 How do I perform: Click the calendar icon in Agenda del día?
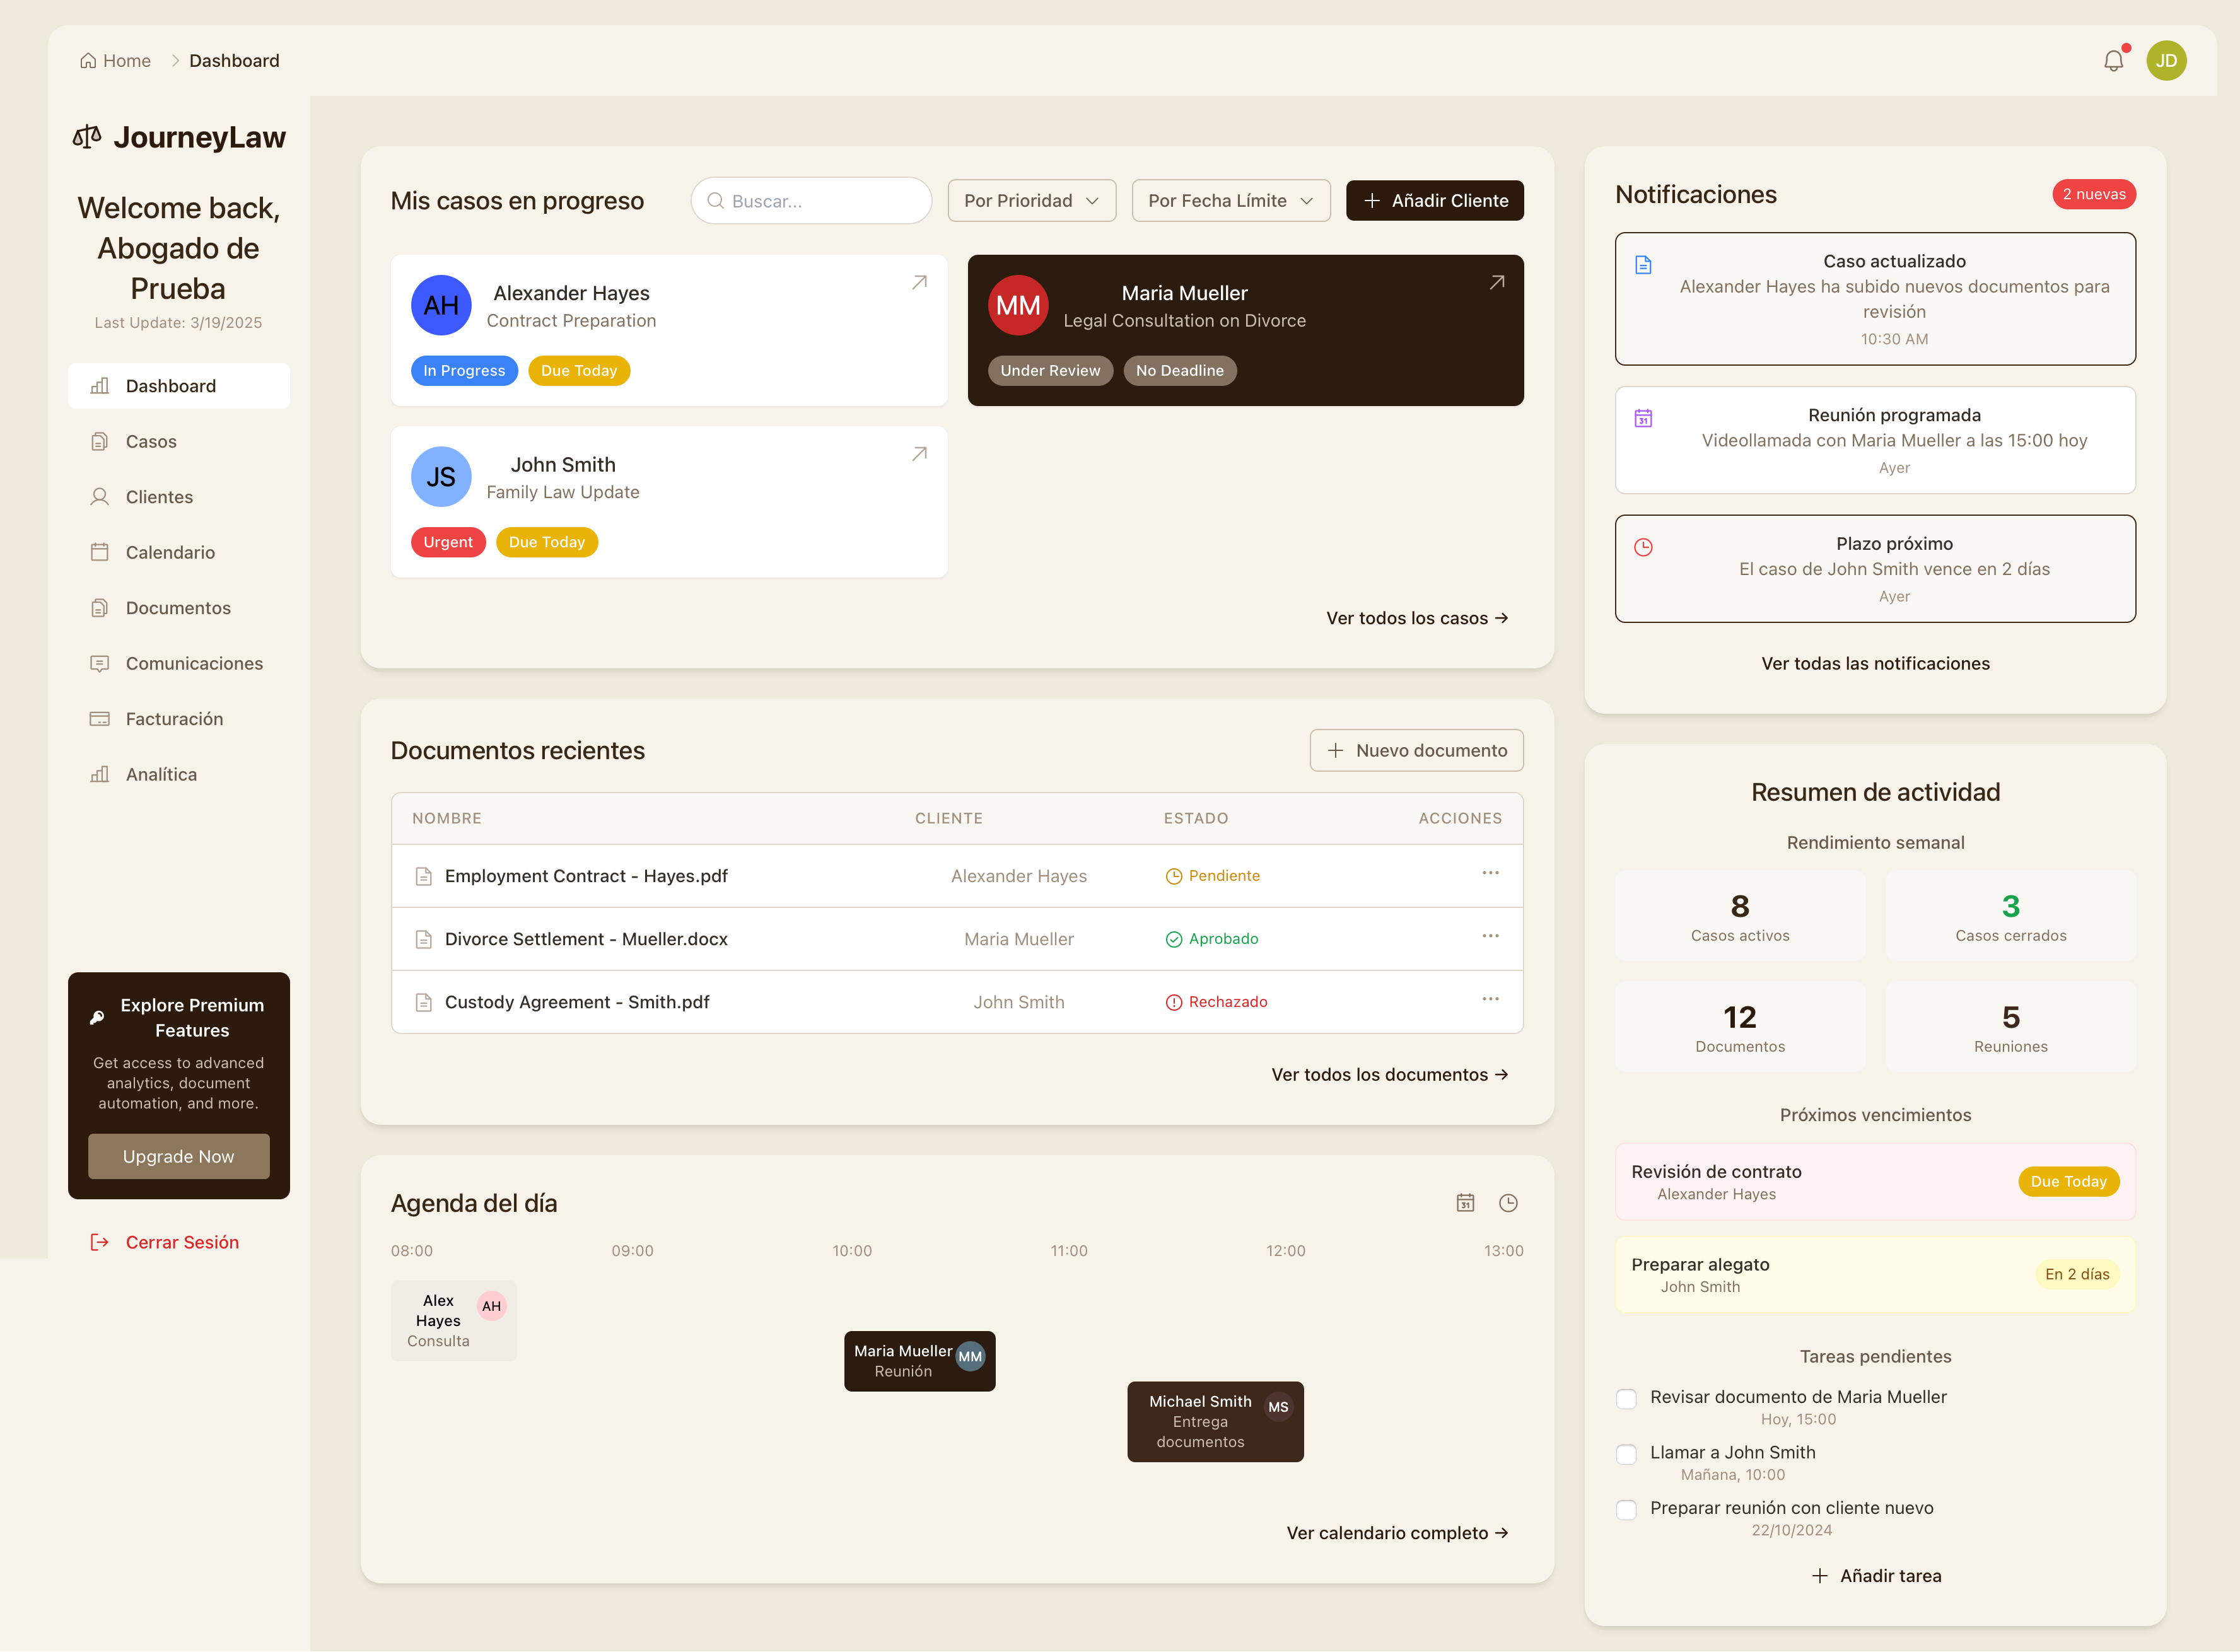1465,1203
